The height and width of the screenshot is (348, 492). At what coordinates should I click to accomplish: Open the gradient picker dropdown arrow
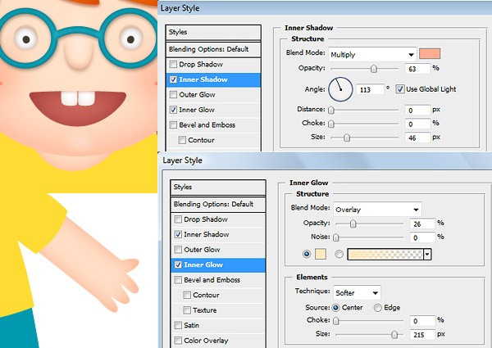pyautogui.click(x=427, y=255)
